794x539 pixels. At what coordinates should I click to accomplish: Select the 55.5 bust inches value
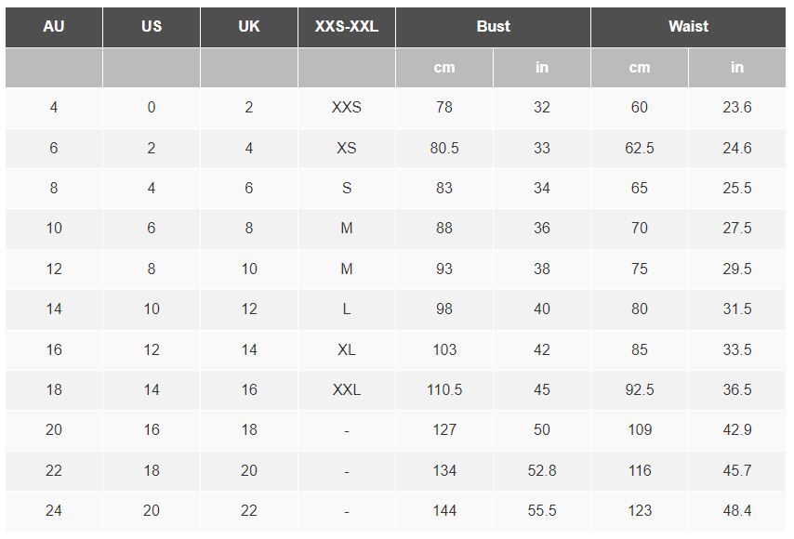542,510
